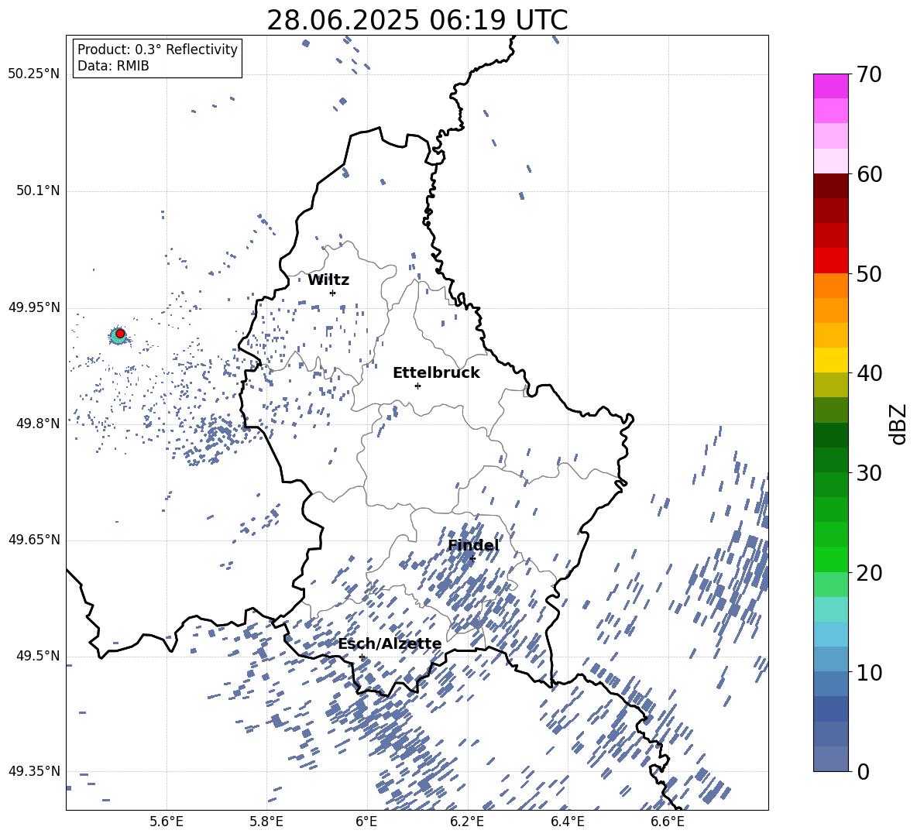Click the Findel city label
Image resolution: width=917 pixels, height=837 pixels.
[x=473, y=545]
